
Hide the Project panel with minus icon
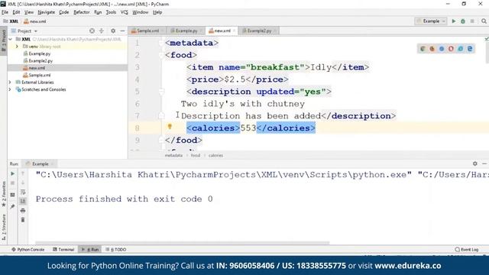[x=122, y=31]
